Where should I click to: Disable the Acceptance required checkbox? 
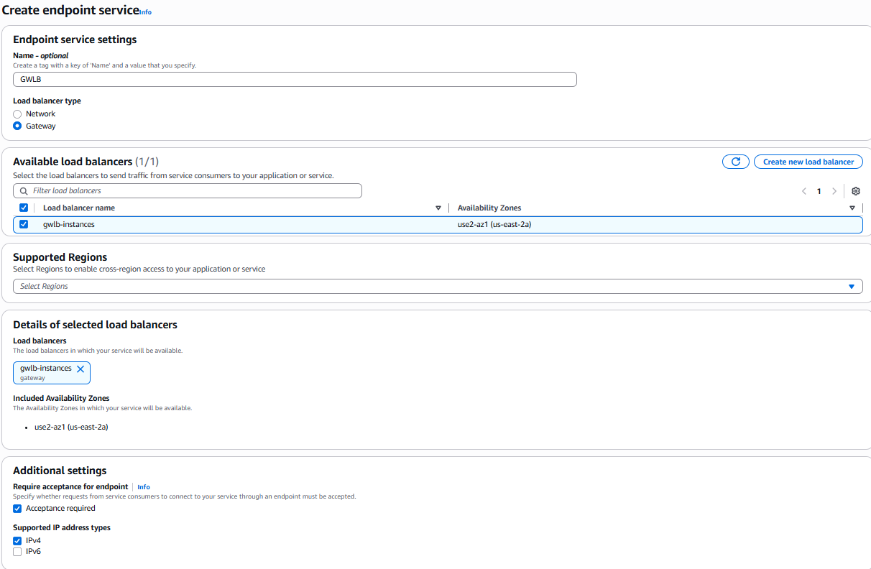point(17,509)
